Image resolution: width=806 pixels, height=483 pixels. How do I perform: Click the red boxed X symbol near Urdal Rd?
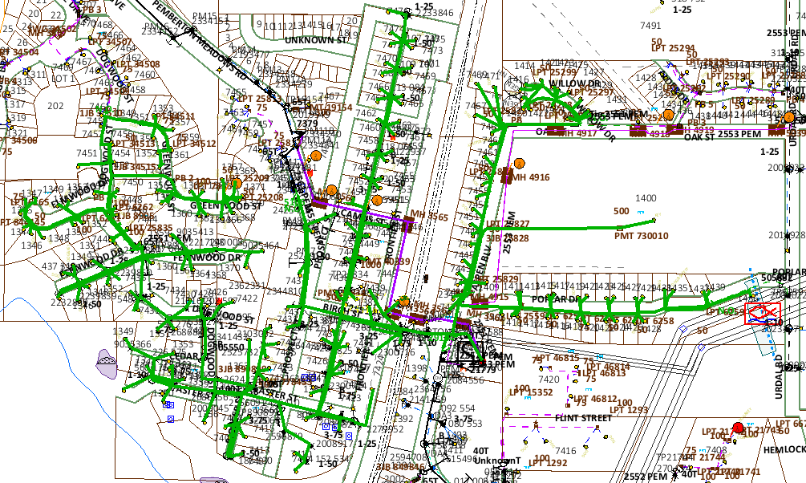(762, 314)
